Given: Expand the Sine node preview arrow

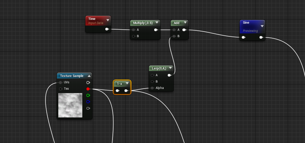Looking at the screenshot, I should coord(262,26).
